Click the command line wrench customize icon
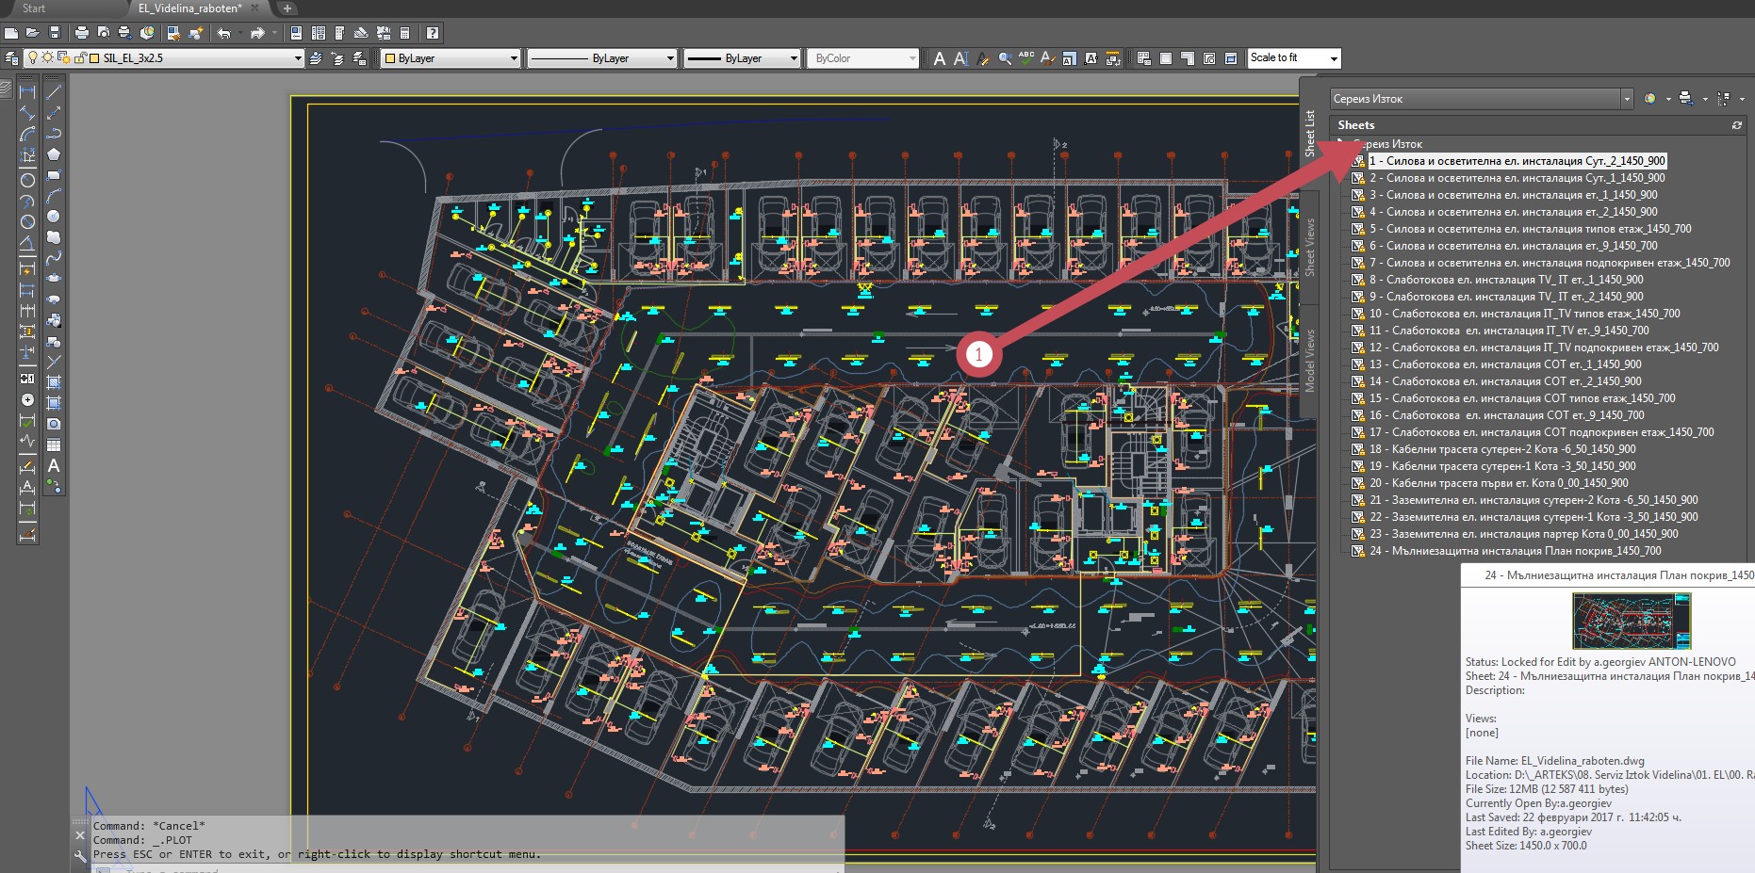1755x873 pixels. [x=80, y=855]
